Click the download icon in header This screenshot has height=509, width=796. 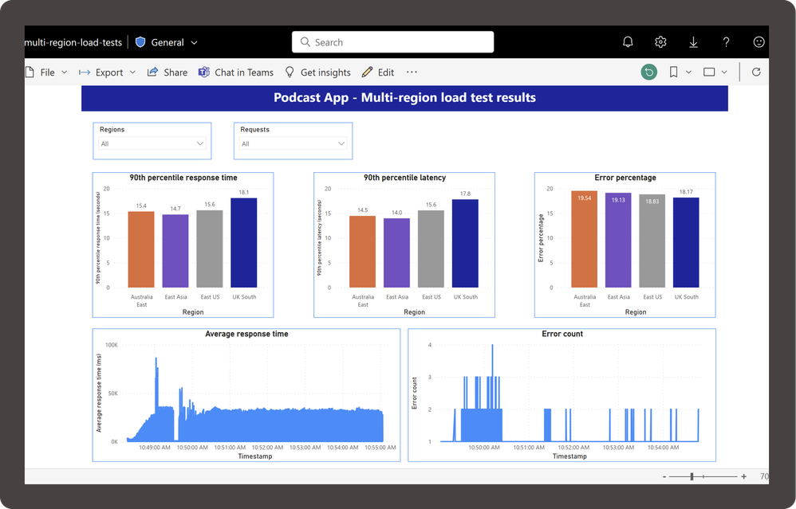coord(693,42)
